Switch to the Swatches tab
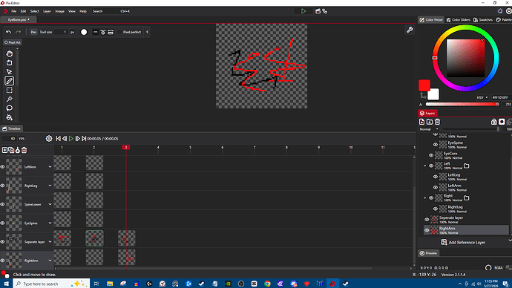This screenshot has height=288, width=512. pyautogui.click(x=483, y=20)
